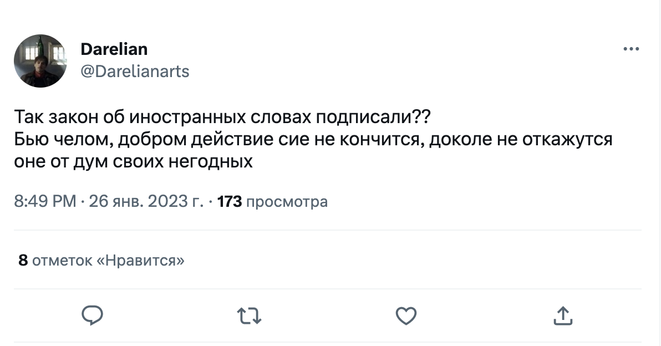The width and height of the screenshot is (661, 346).
Task: Click the display name Darelian
Action: click(114, 49)
